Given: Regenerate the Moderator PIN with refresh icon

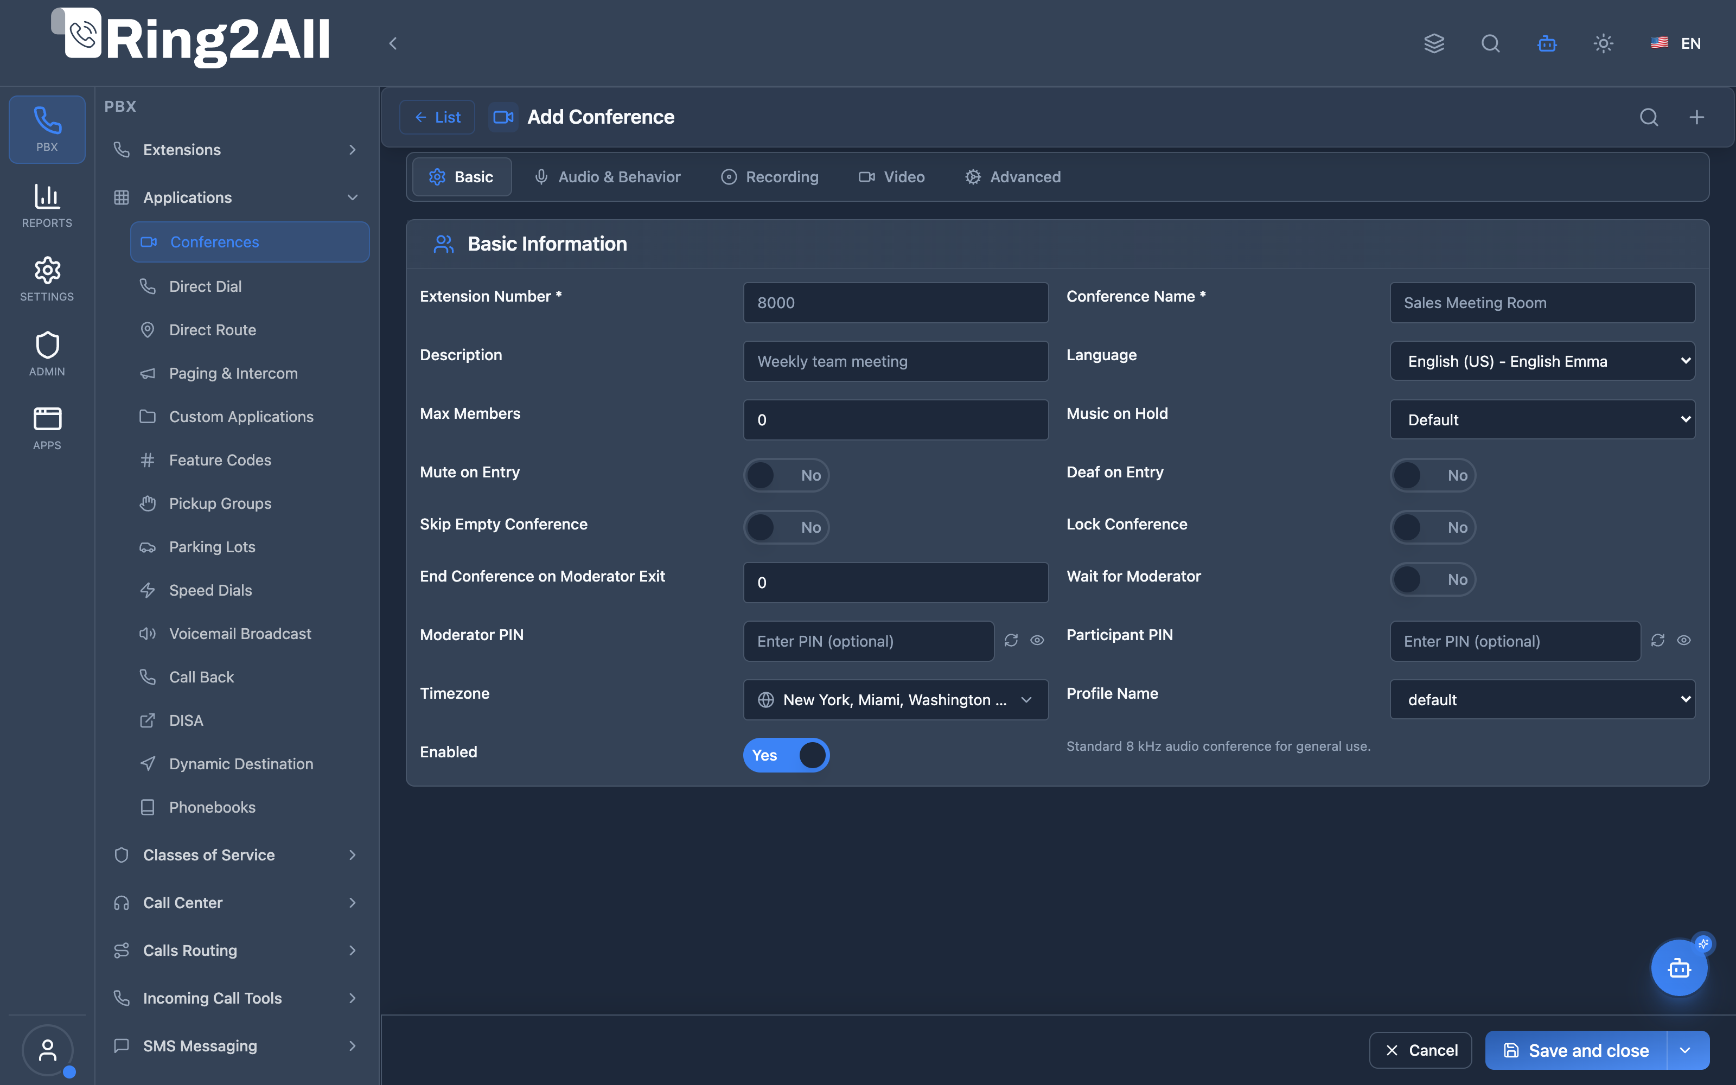Looking at the screenshot, I should [1011, 640].
